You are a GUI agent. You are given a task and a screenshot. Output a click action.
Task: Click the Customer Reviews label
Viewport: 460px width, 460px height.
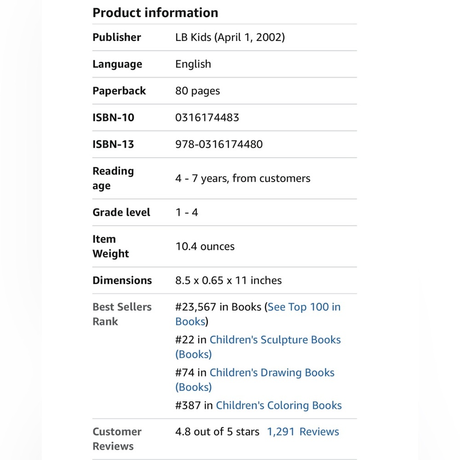[117, 439]
